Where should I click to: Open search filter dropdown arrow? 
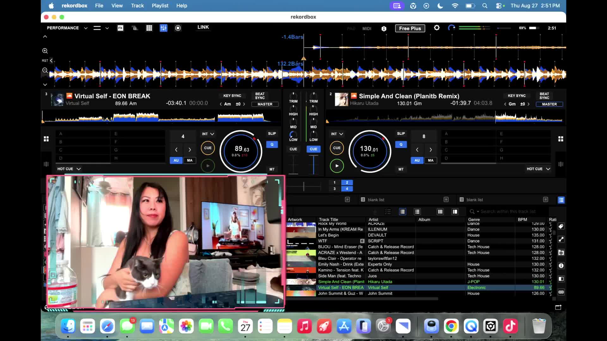[478, 212]
